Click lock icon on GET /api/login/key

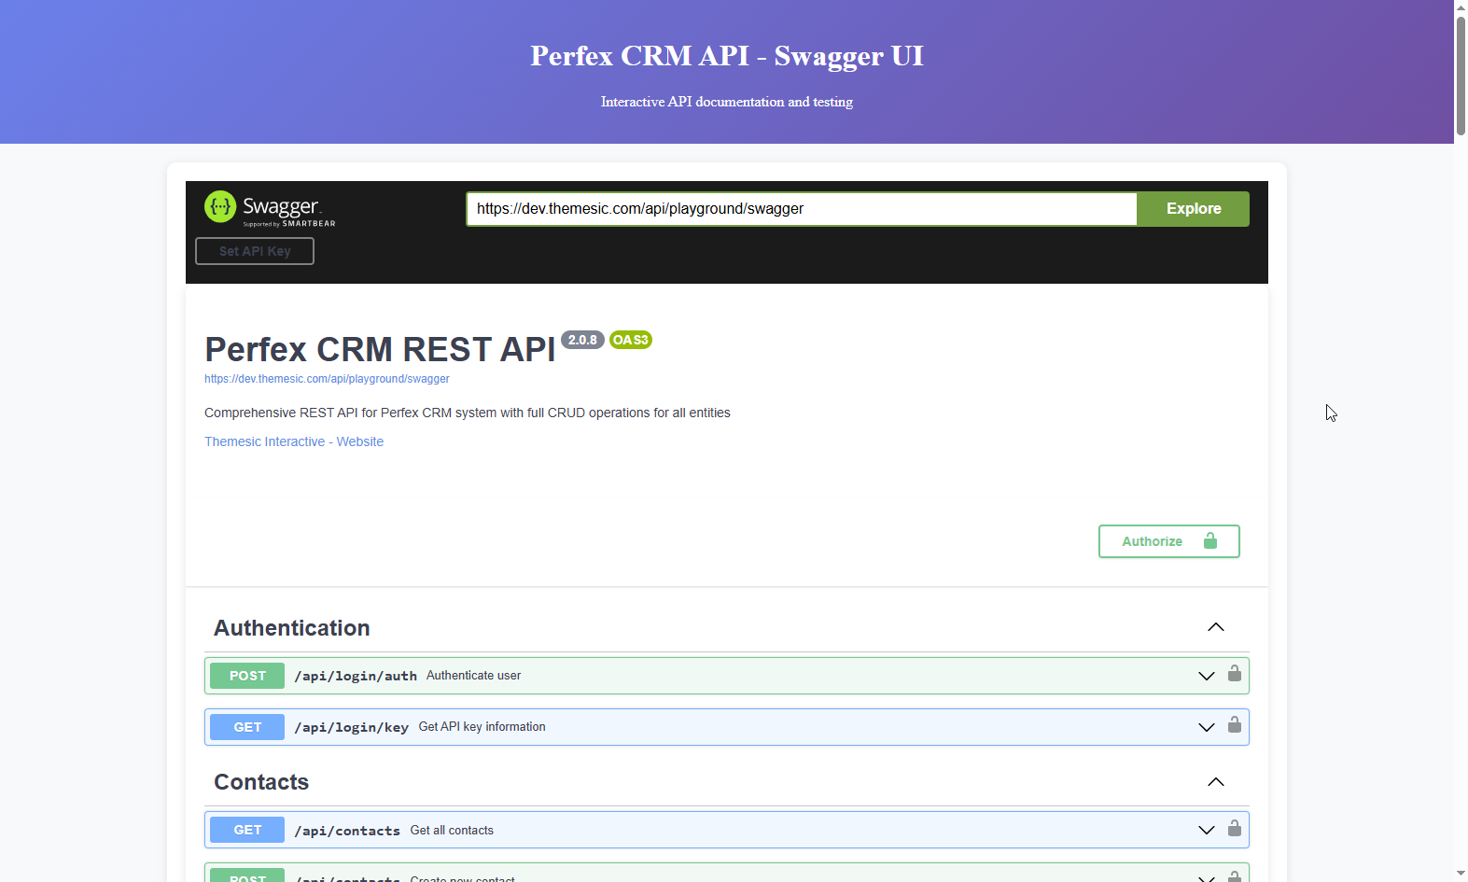click(x=1234, y=725)
